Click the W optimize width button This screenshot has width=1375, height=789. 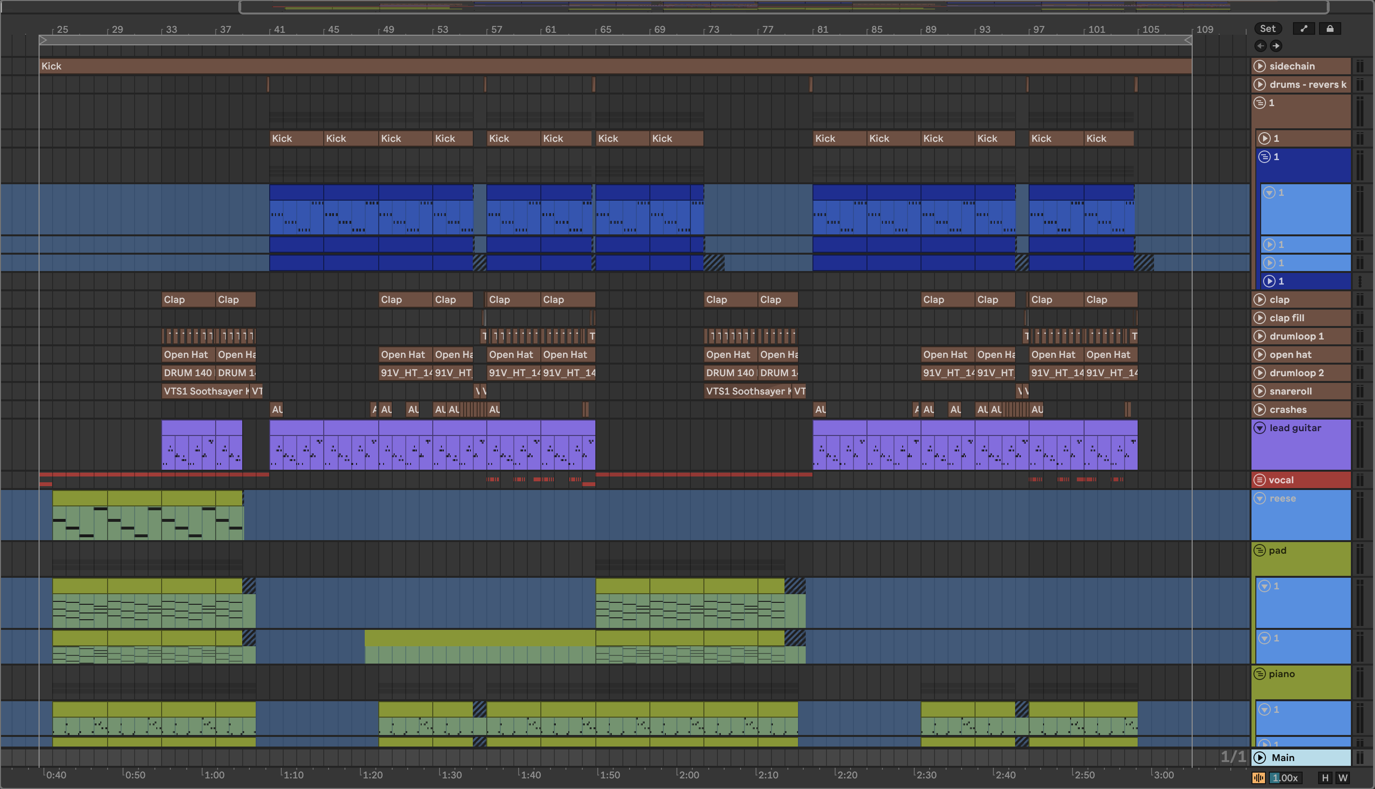pyautogui.click(x=1343, y=777)
